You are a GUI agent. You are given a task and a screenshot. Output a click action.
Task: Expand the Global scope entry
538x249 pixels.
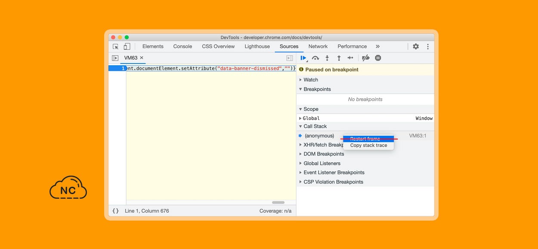tap(300, 118)
